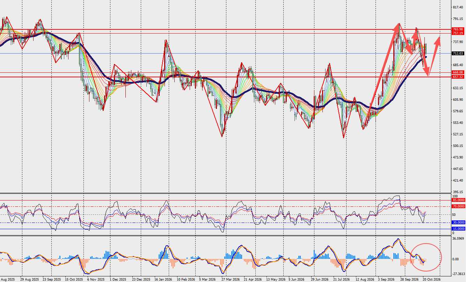Select the blue 15.0000 oscillator level label

pos(458,229)
